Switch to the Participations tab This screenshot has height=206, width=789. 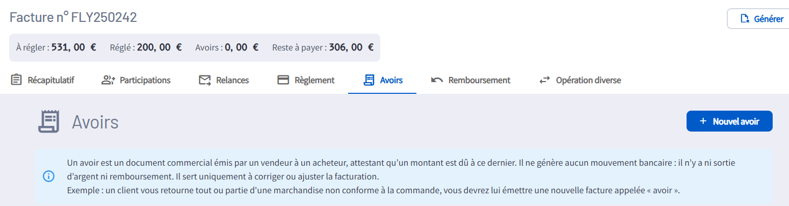145,80
